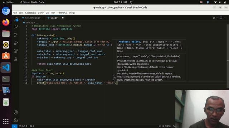Open the Go menu

47,13
